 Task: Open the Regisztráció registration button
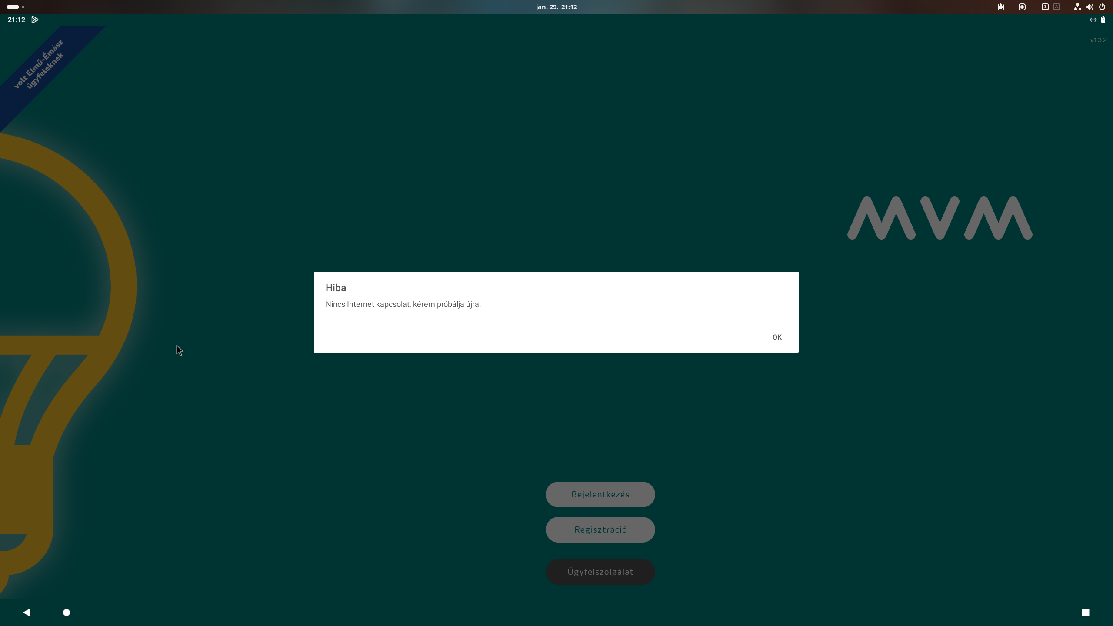tap(600, 529)
